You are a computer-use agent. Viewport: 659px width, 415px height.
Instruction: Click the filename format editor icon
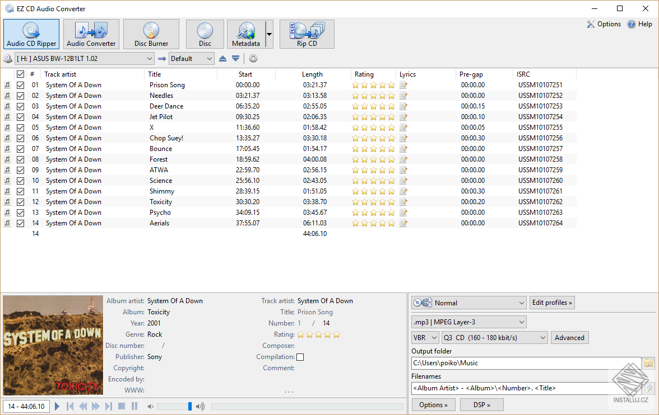(x=650, y=388)
